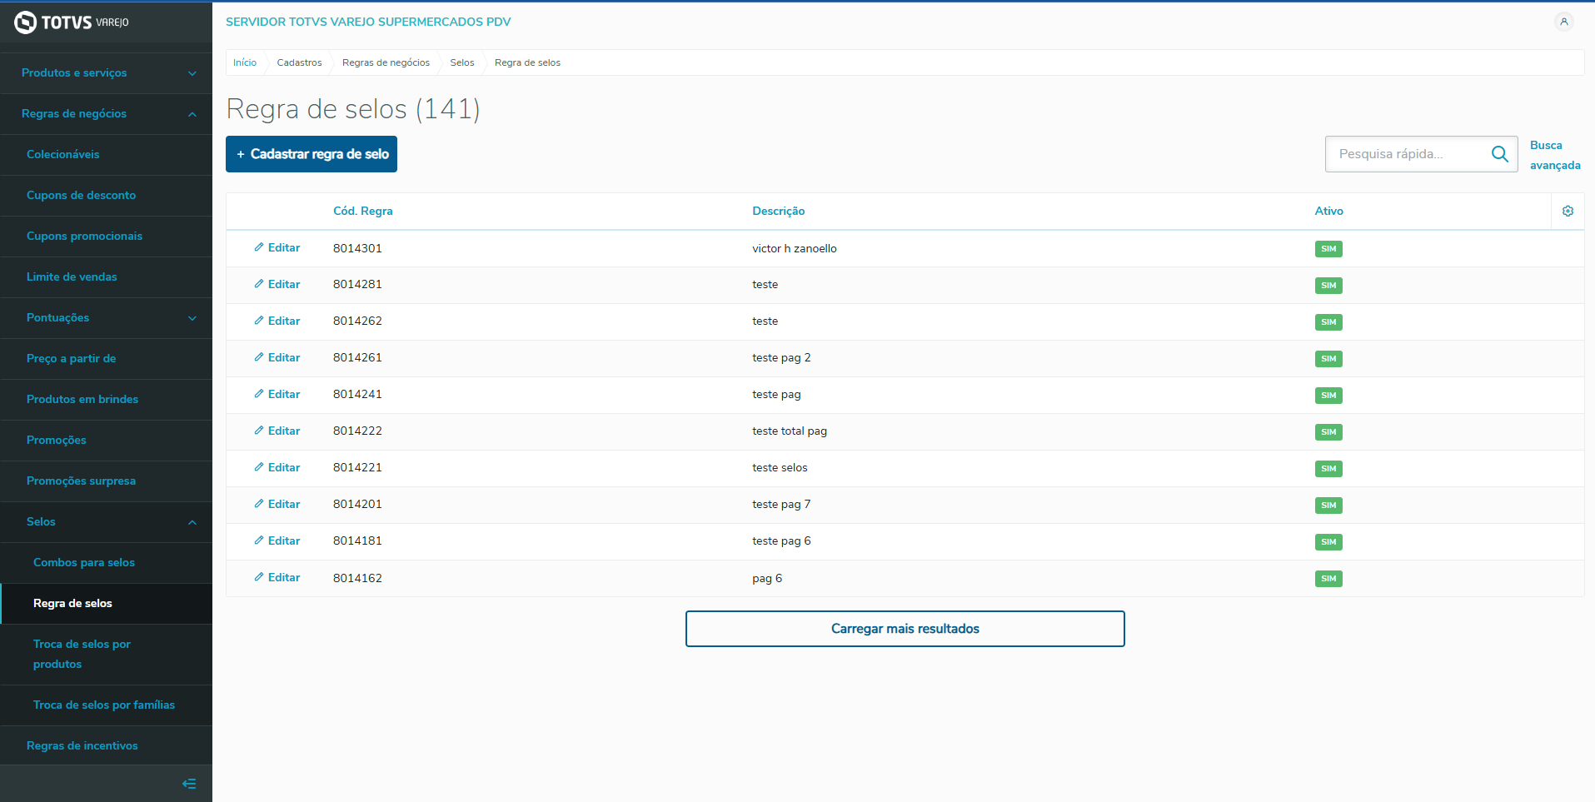1595x802 pixels.
Task: Open Troca de selos por produtos
Action: tap(106, 655)
